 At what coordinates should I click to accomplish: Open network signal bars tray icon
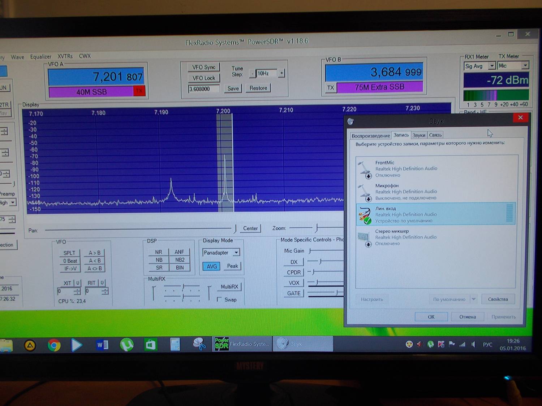point(462,345)
